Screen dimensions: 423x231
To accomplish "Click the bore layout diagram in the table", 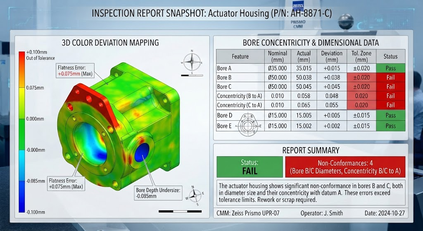I will tap(248, 126).
